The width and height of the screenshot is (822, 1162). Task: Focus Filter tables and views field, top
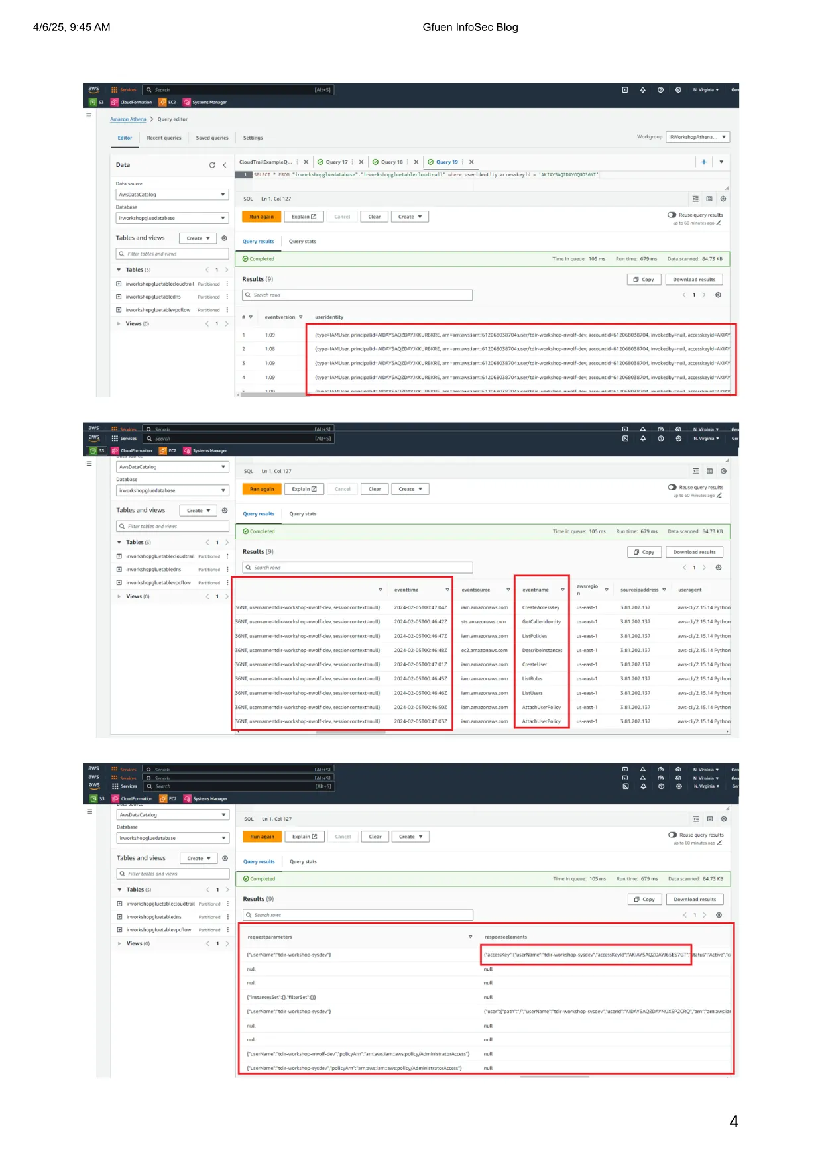click(x=172, y=254)
